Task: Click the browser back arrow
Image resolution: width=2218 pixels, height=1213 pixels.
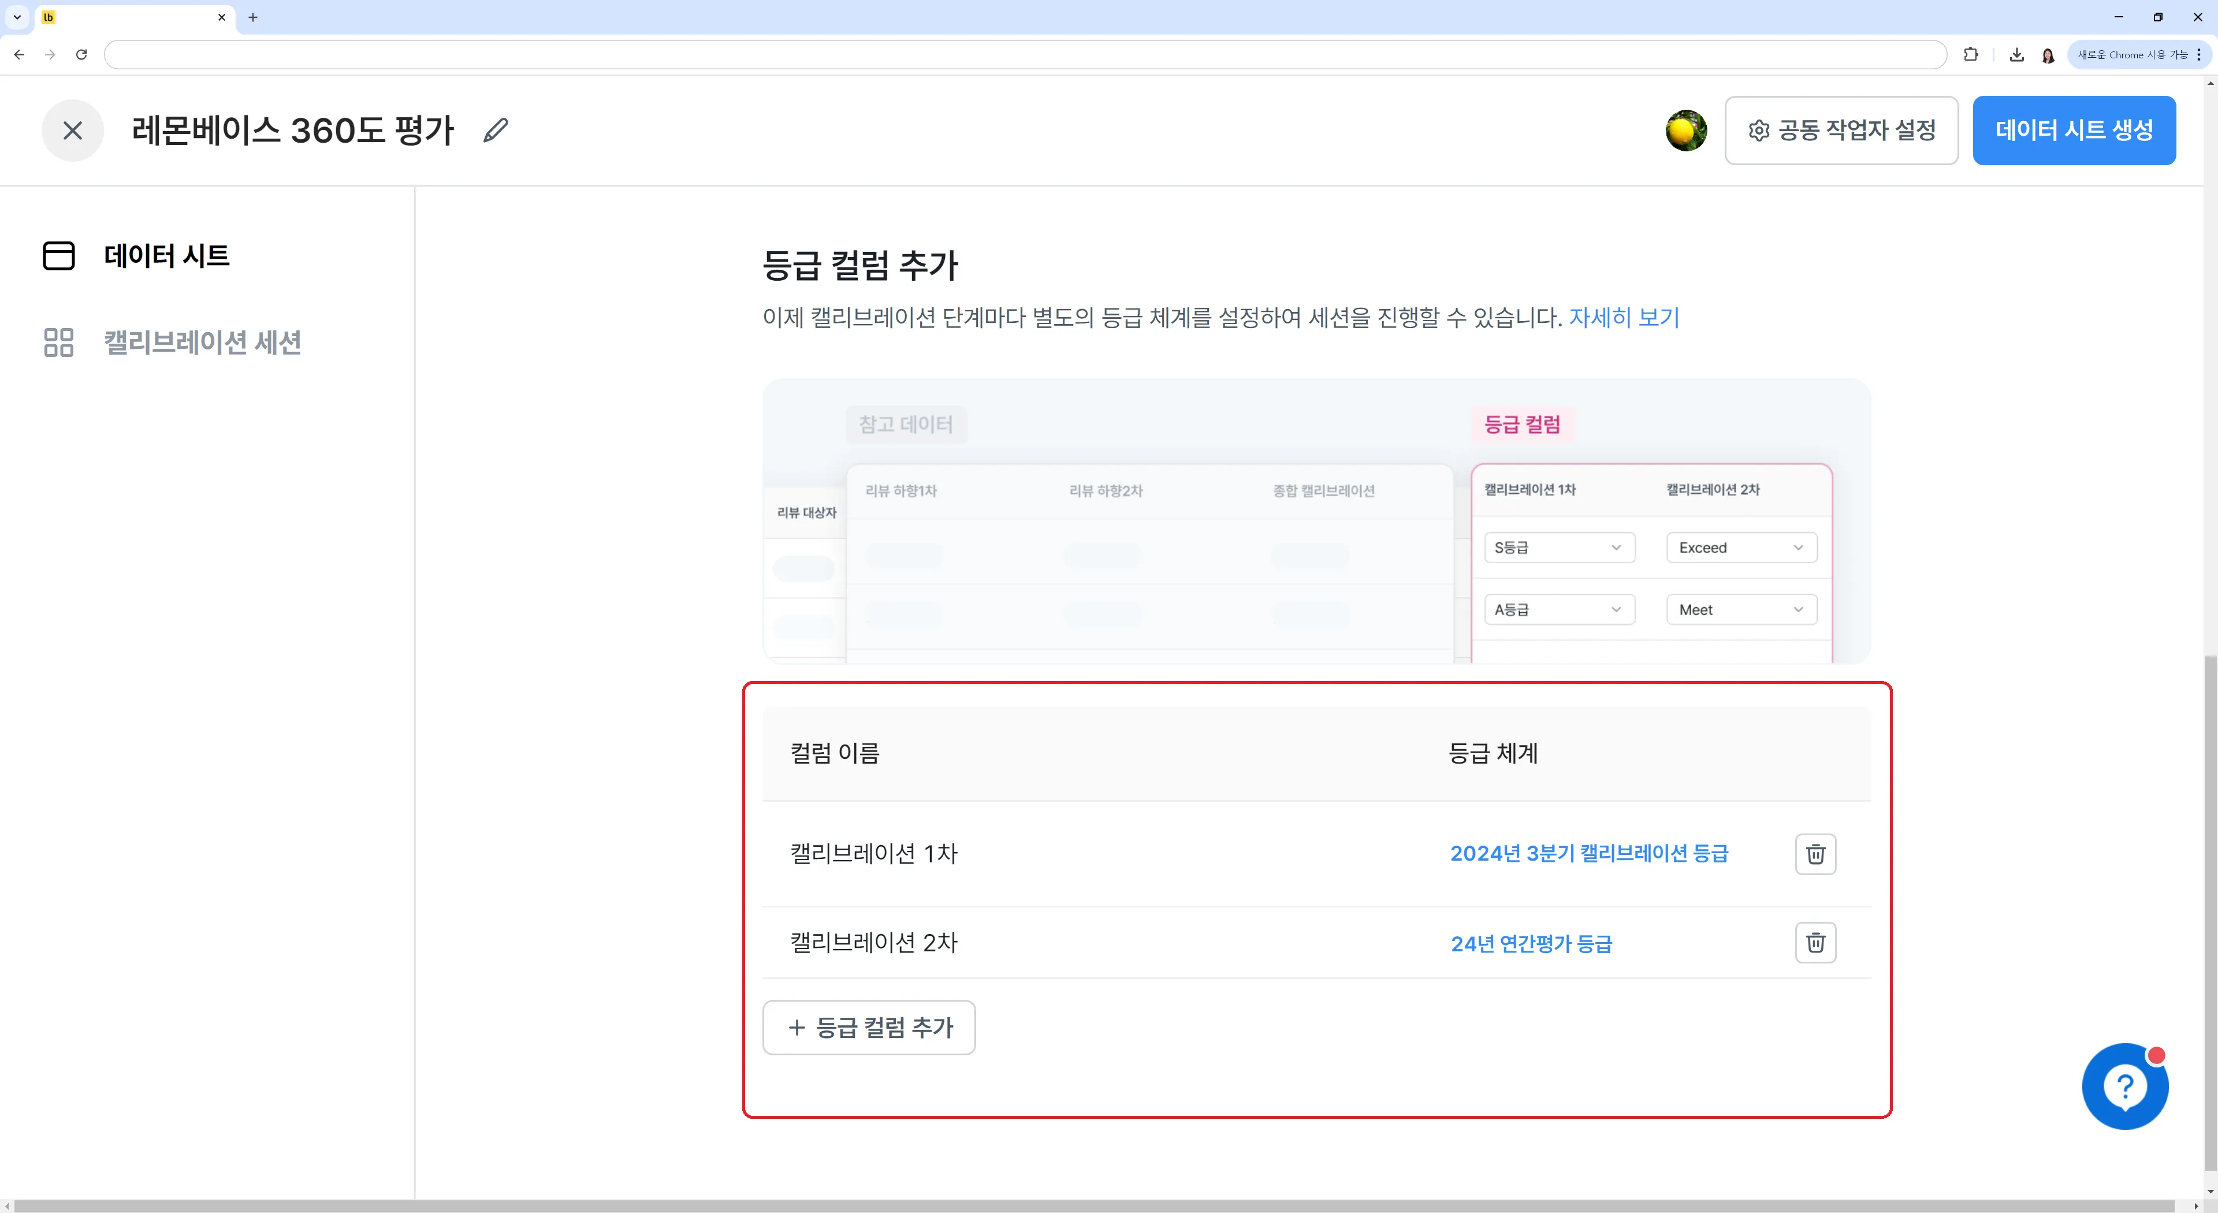Action: point(19,54)
